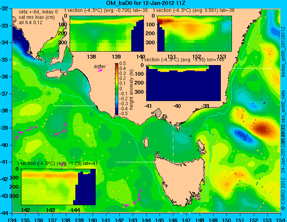Click the '146' longitude label on bottom axis
This screenshot has height=222, width=287.
tap(173, 220)
